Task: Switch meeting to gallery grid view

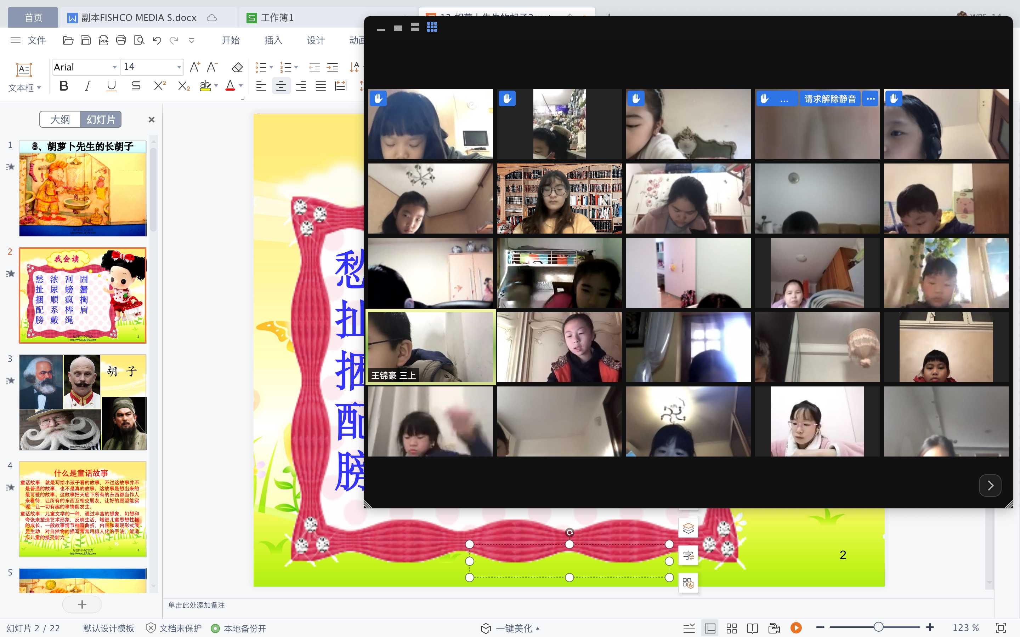Action: 432,27
